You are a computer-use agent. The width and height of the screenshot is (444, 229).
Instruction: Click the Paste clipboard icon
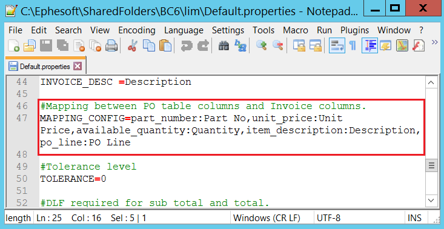[x=165, y=45]
